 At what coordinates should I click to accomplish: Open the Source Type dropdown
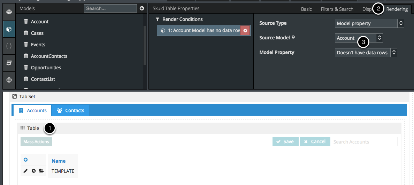tap(369, 23)
